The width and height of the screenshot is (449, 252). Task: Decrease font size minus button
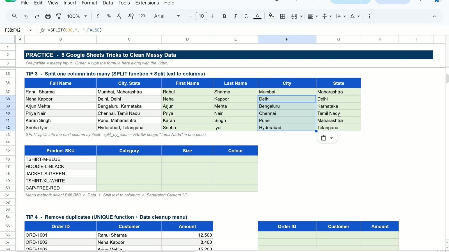[190, 16]
